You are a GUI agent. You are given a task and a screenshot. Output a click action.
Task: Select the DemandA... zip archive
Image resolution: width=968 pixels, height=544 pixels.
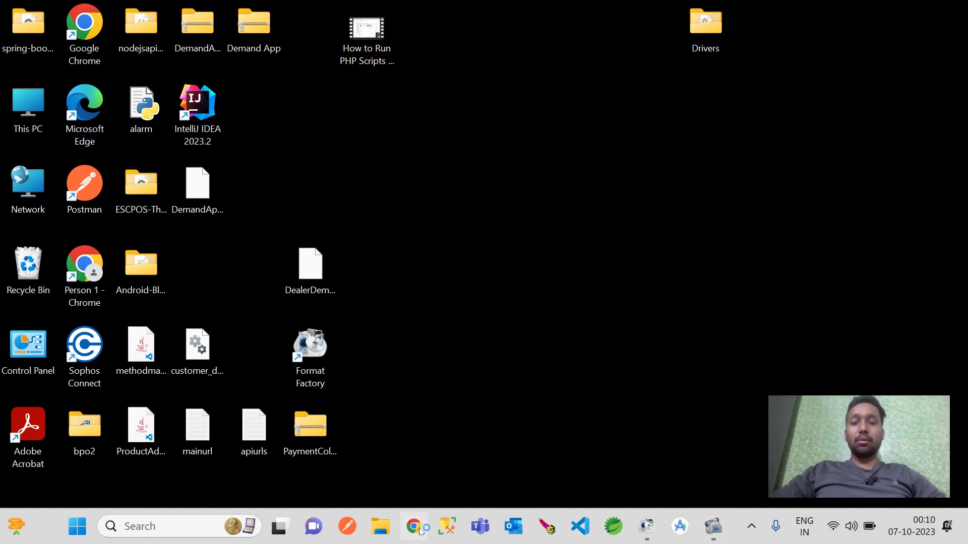pos(198,30)
